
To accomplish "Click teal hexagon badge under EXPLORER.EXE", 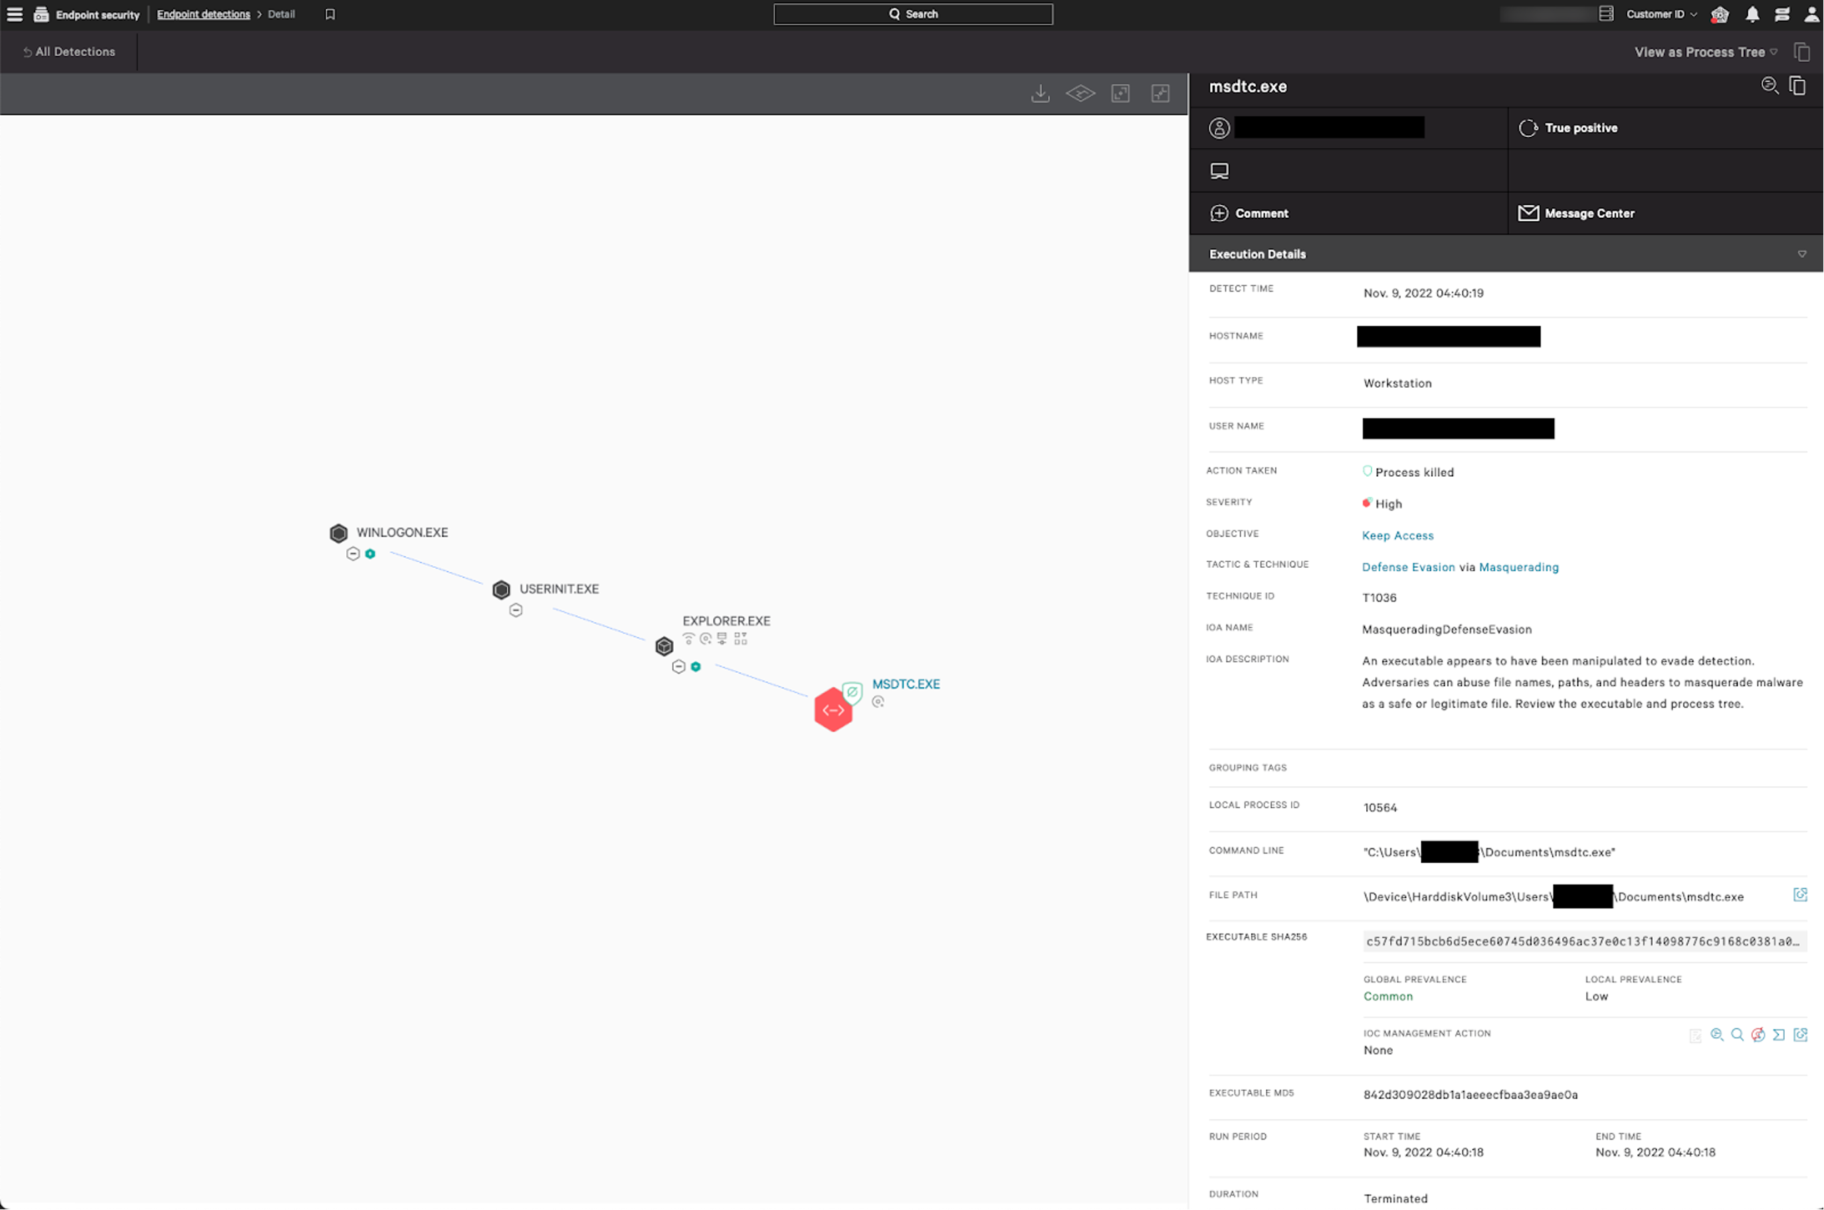I will [696, 667].
